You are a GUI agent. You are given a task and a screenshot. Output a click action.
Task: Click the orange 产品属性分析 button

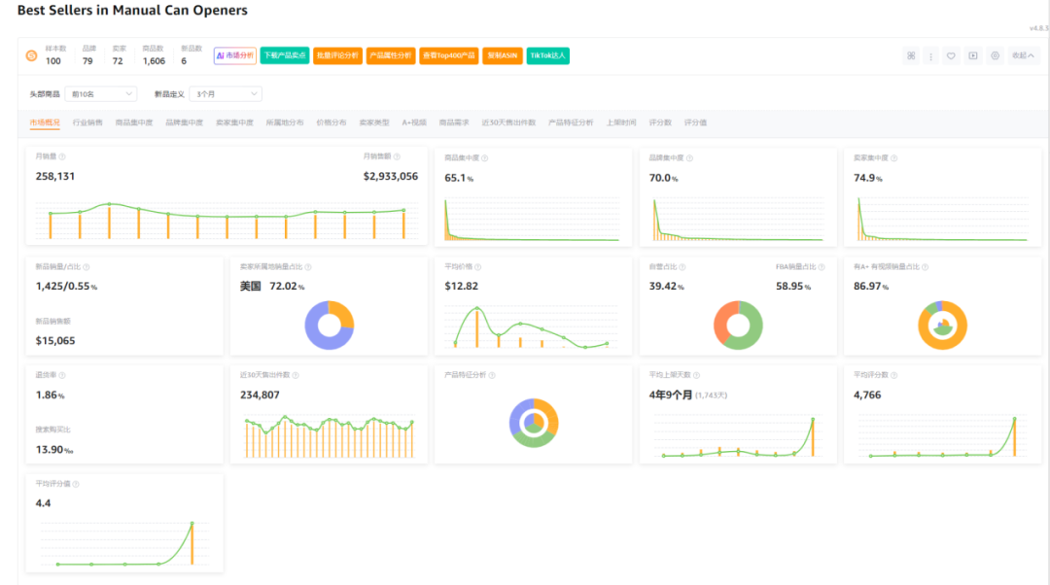coord(391,55)
